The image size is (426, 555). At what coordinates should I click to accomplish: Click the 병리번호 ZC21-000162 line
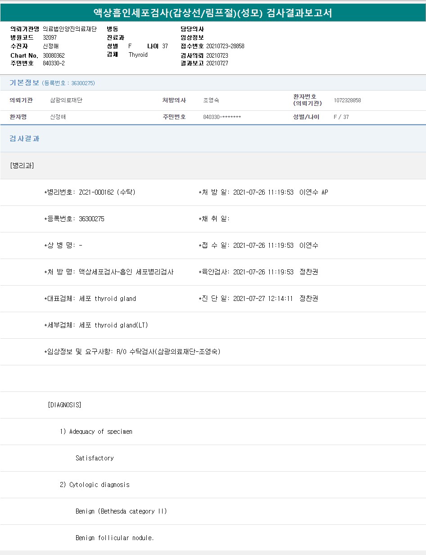click(x=90, y=192)
